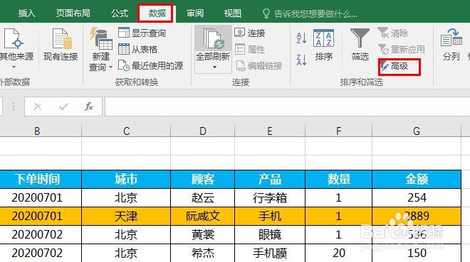Click inside the formula bar
Image resolution: width=470 pixels, height=262 pixels.
coord(287,107)
